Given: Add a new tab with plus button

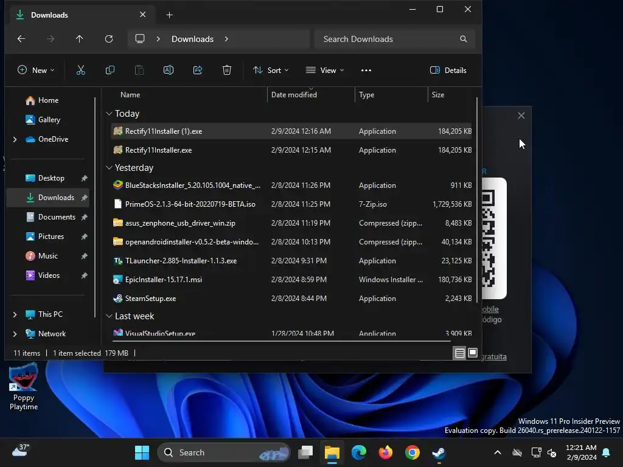Looking at the screenshot, I should coord(169,15).
